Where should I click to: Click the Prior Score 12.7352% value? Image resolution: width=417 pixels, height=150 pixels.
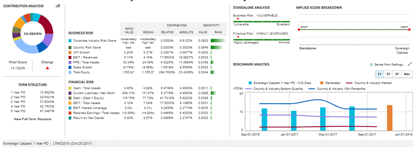pyautogui.click(x=18, y=68)
